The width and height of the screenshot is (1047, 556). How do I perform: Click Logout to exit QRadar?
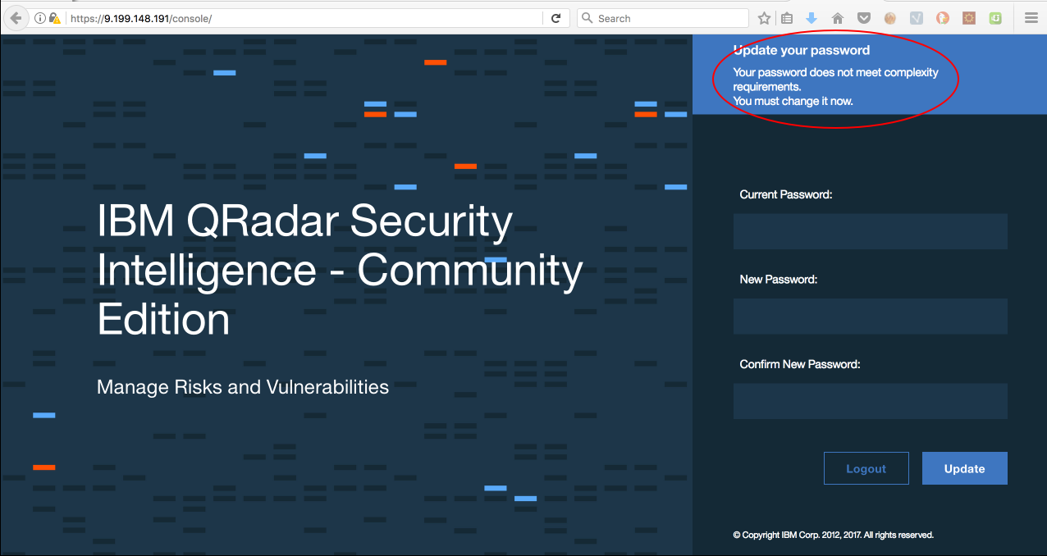pos(866,467)
